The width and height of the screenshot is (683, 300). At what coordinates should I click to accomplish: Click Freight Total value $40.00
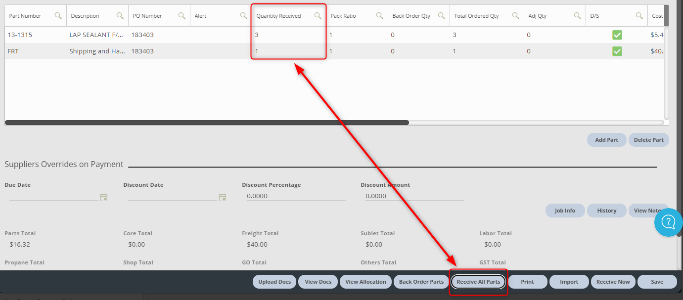click(257, 244)
